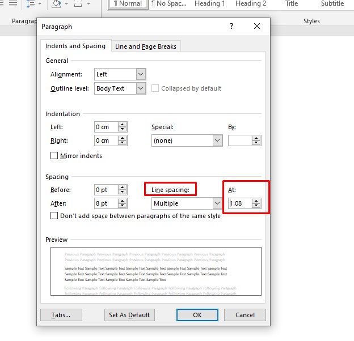The height and width of the screenshot is (341, 354).
Task: Expand the Outline level dropdown
Action: [141, 88]
